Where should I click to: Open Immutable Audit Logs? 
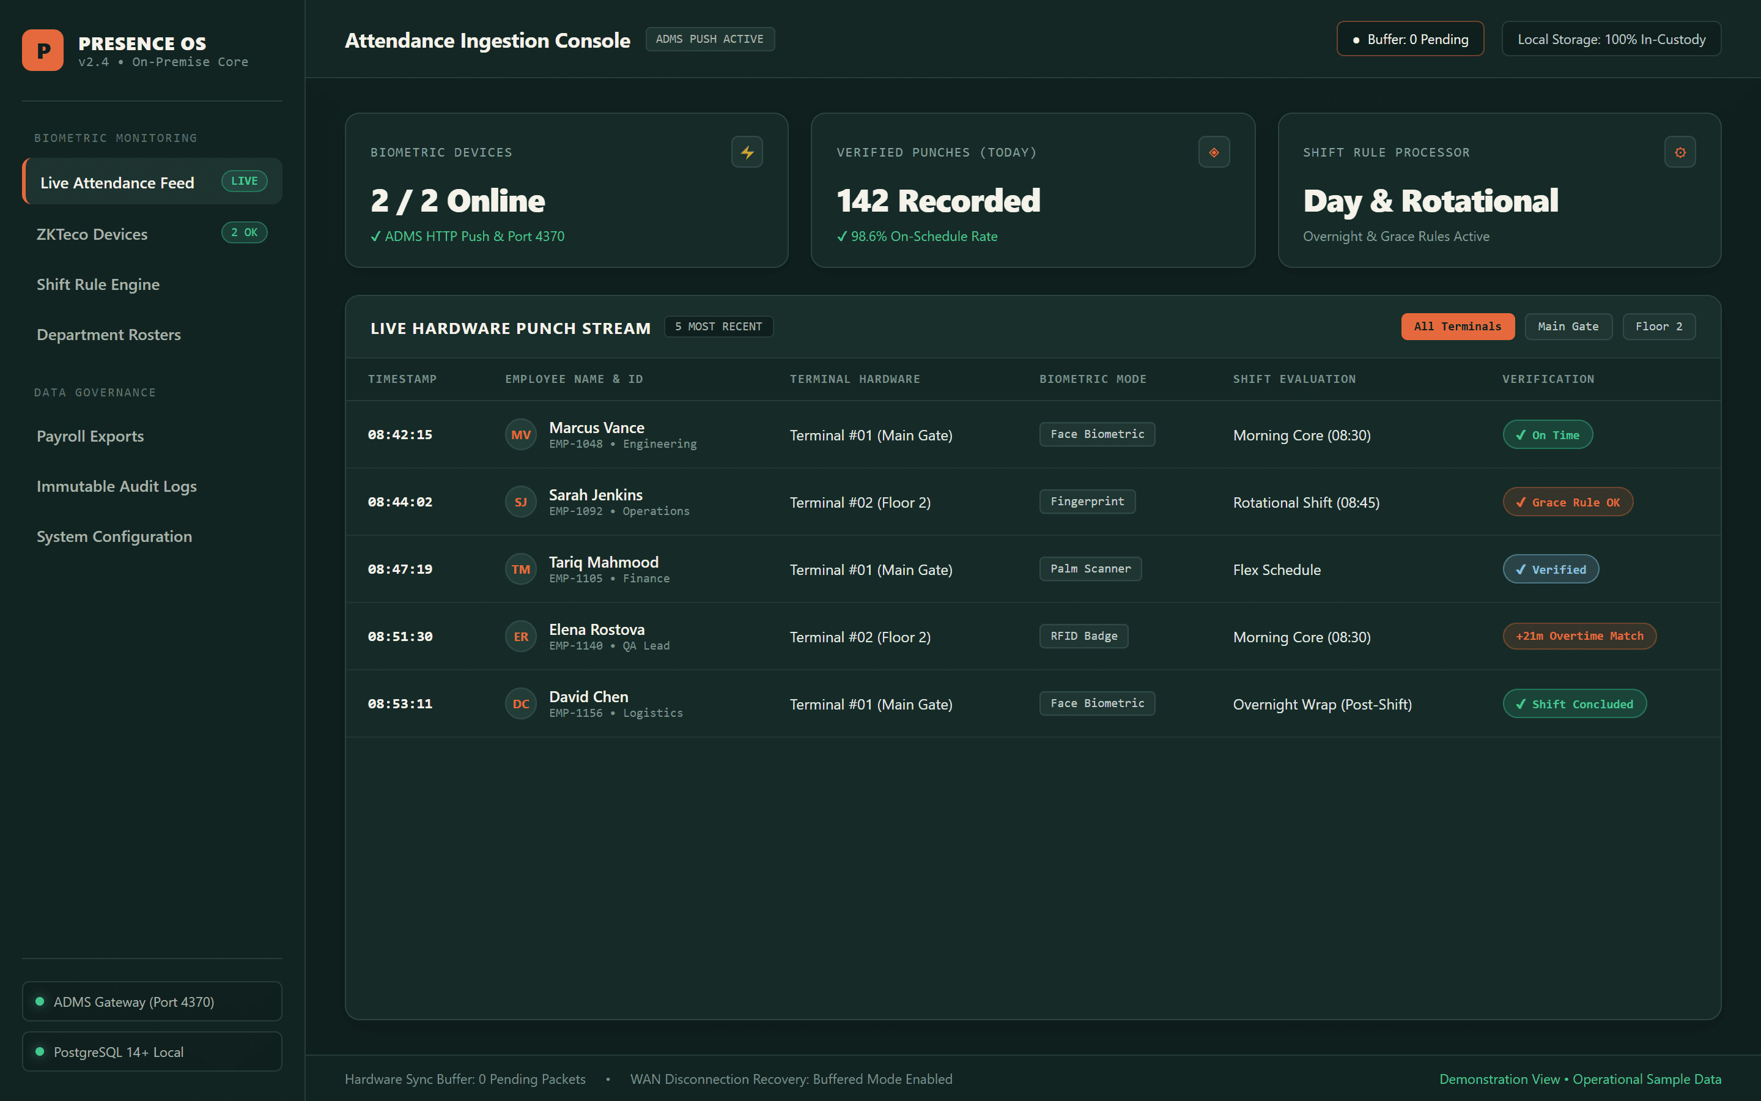coord(152,486)
